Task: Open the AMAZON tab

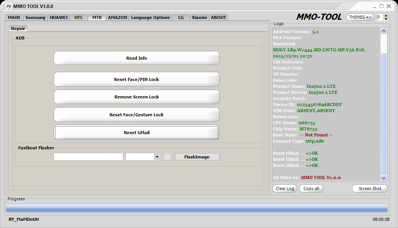Action: click(117, 17)
